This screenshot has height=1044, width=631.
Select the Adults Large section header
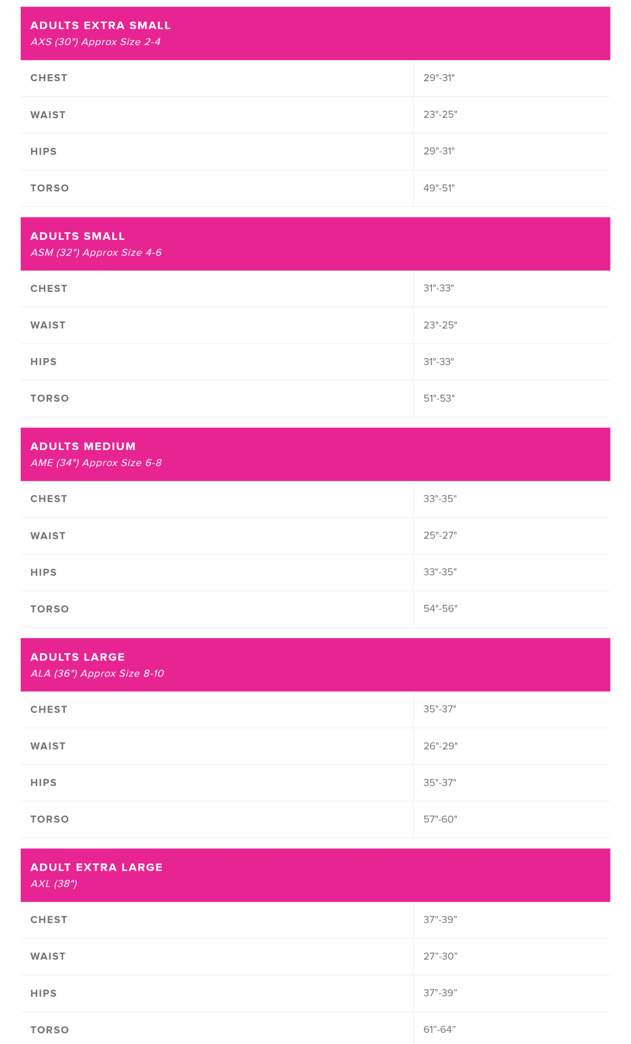[315, 664]
